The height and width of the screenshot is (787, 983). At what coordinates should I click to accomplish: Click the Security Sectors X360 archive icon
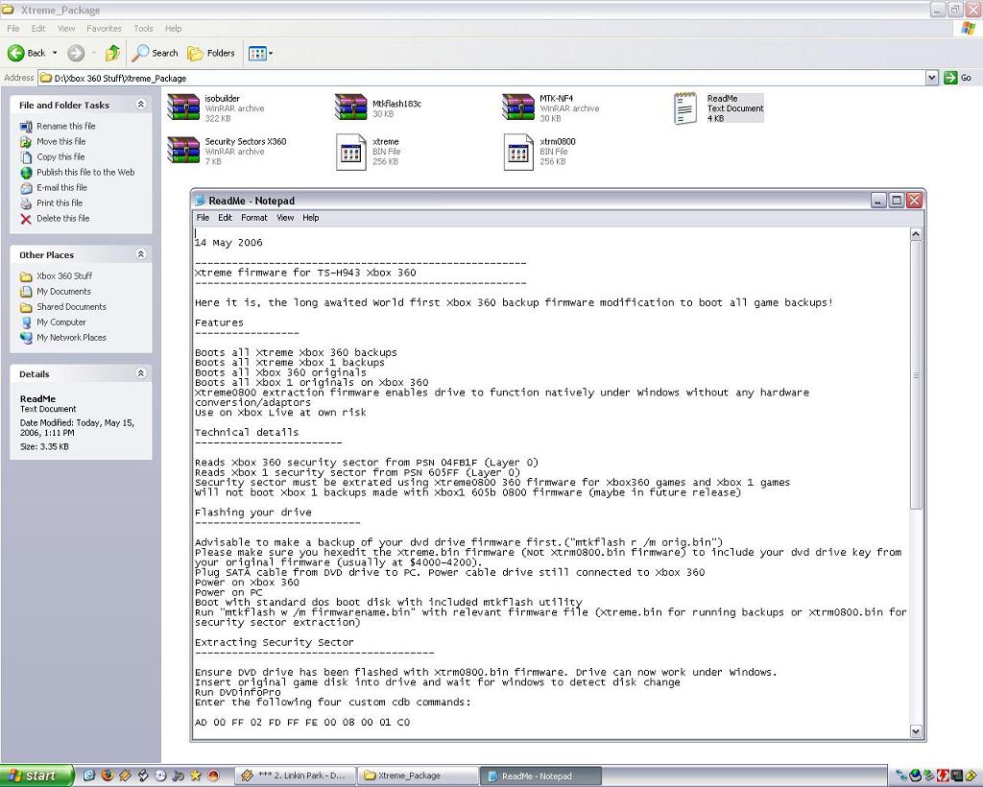[x=183, y=151]
